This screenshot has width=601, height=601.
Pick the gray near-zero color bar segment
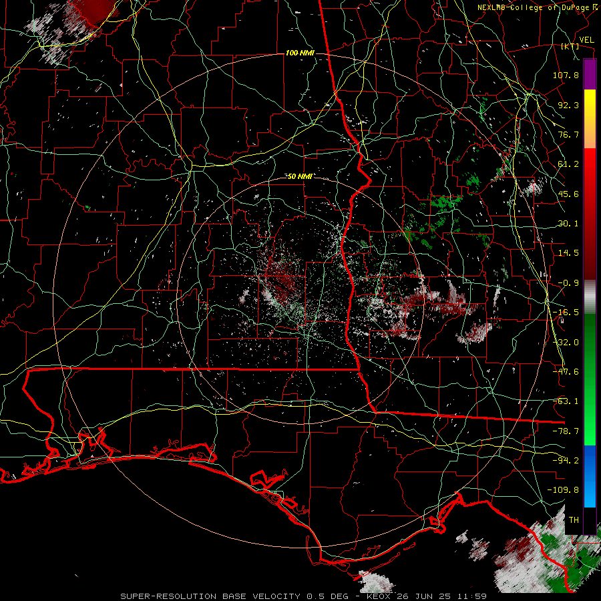coord(590,297)
